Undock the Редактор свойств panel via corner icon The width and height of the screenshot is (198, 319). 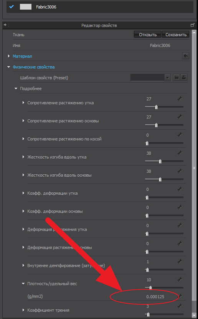click(x=192, y=25)
